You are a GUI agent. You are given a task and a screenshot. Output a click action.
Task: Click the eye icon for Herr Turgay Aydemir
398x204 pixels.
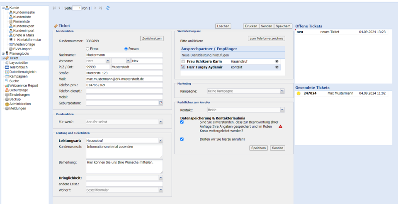pos(277,67)
